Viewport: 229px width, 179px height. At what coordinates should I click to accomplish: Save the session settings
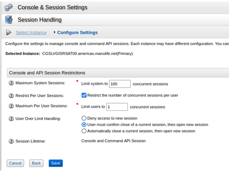tap(56, 163)
